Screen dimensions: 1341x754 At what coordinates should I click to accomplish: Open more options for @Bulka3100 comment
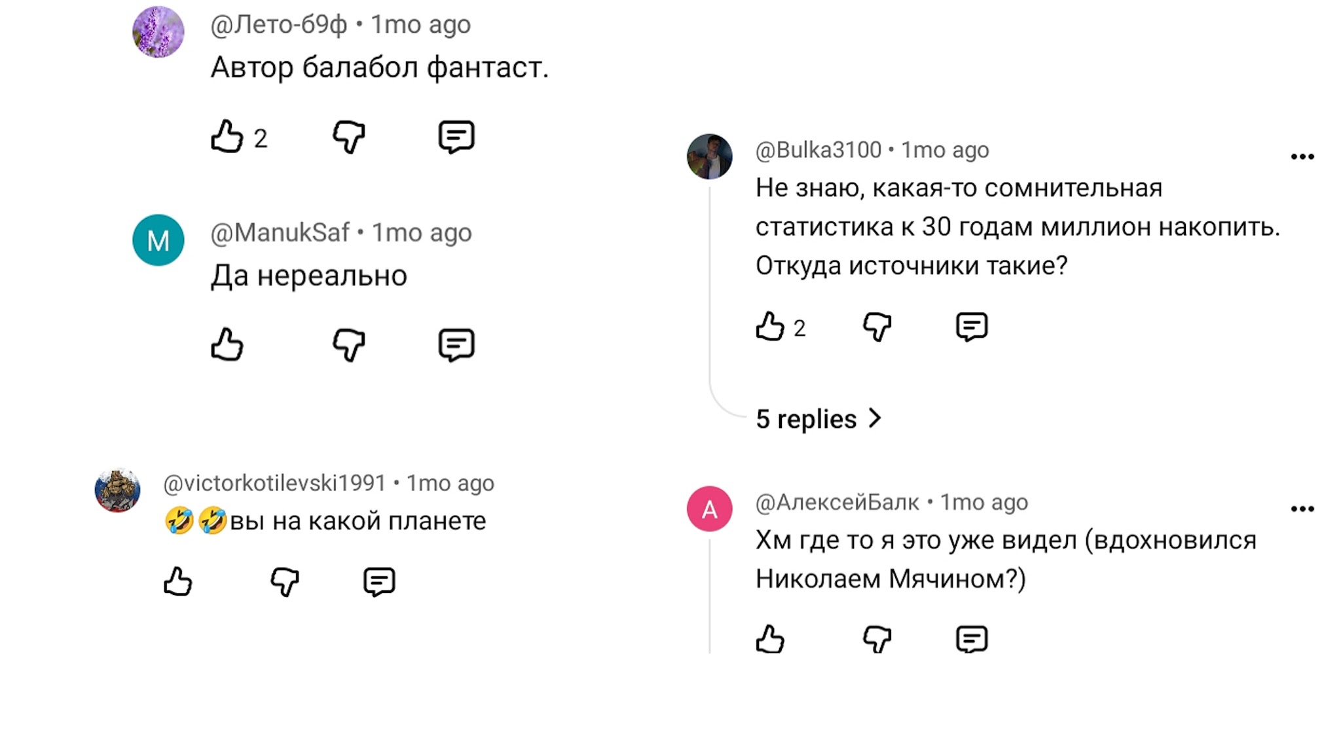pyautogui.click(x=1302, y=156)
